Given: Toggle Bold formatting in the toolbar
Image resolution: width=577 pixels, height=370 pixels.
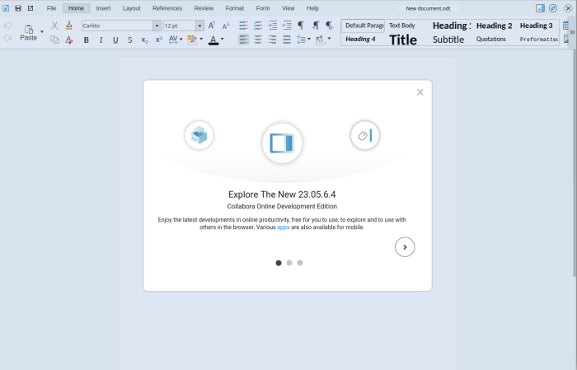Looking at the screenshot, I should pyautogui.click(x=86, y=40).
